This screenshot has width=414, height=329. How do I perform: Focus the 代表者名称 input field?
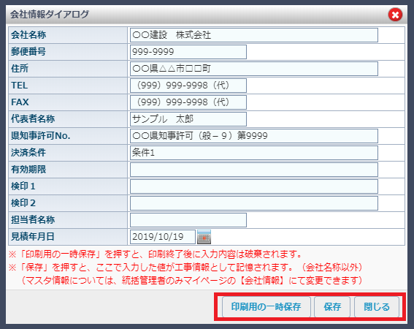[x=188, y=119]
